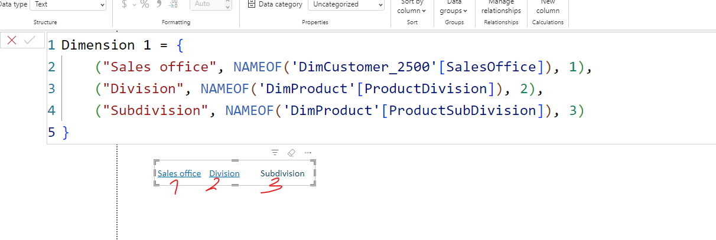This screenshot has width=716, height=240.
Task: Clear slicer selections with the eraser icon
Action: (x=291, y=152)
